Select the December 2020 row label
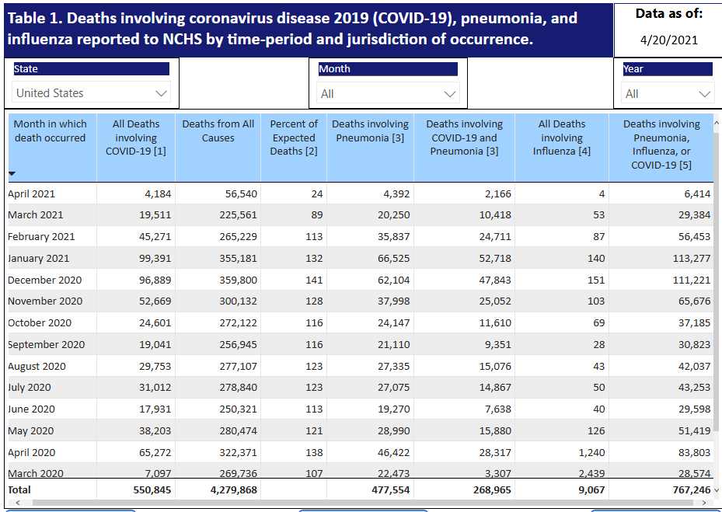Screen dimensions: 722x512 coord(44,280)
